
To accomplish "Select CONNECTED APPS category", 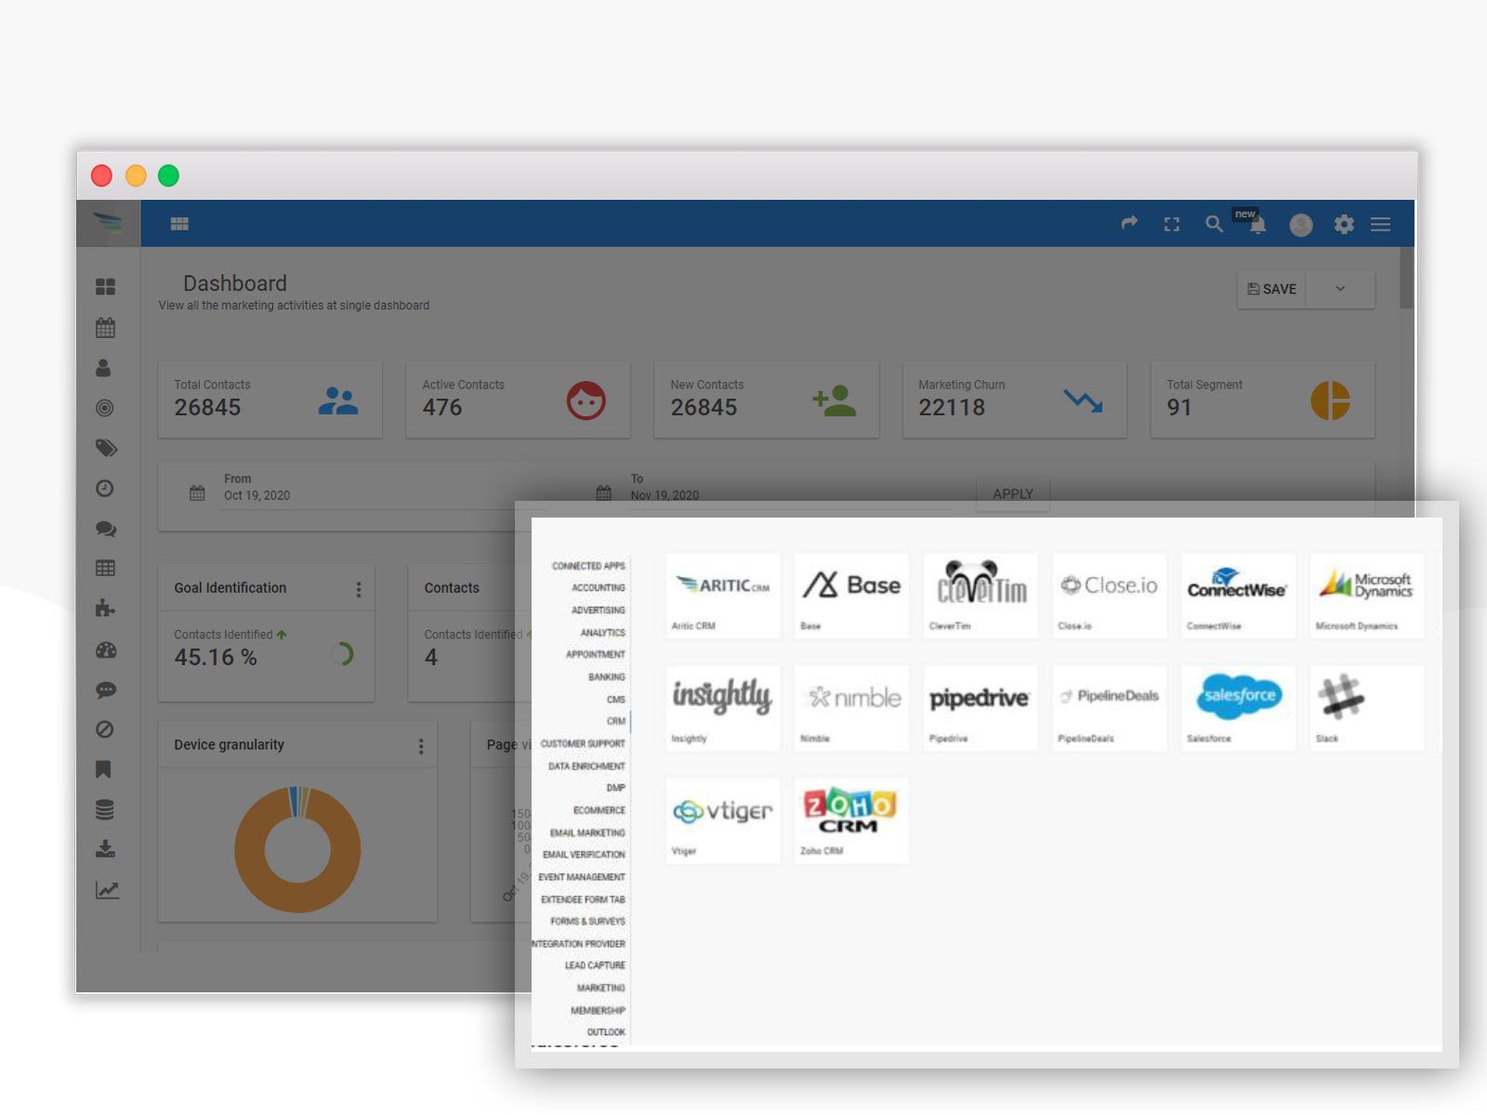I will click(588, 566).
